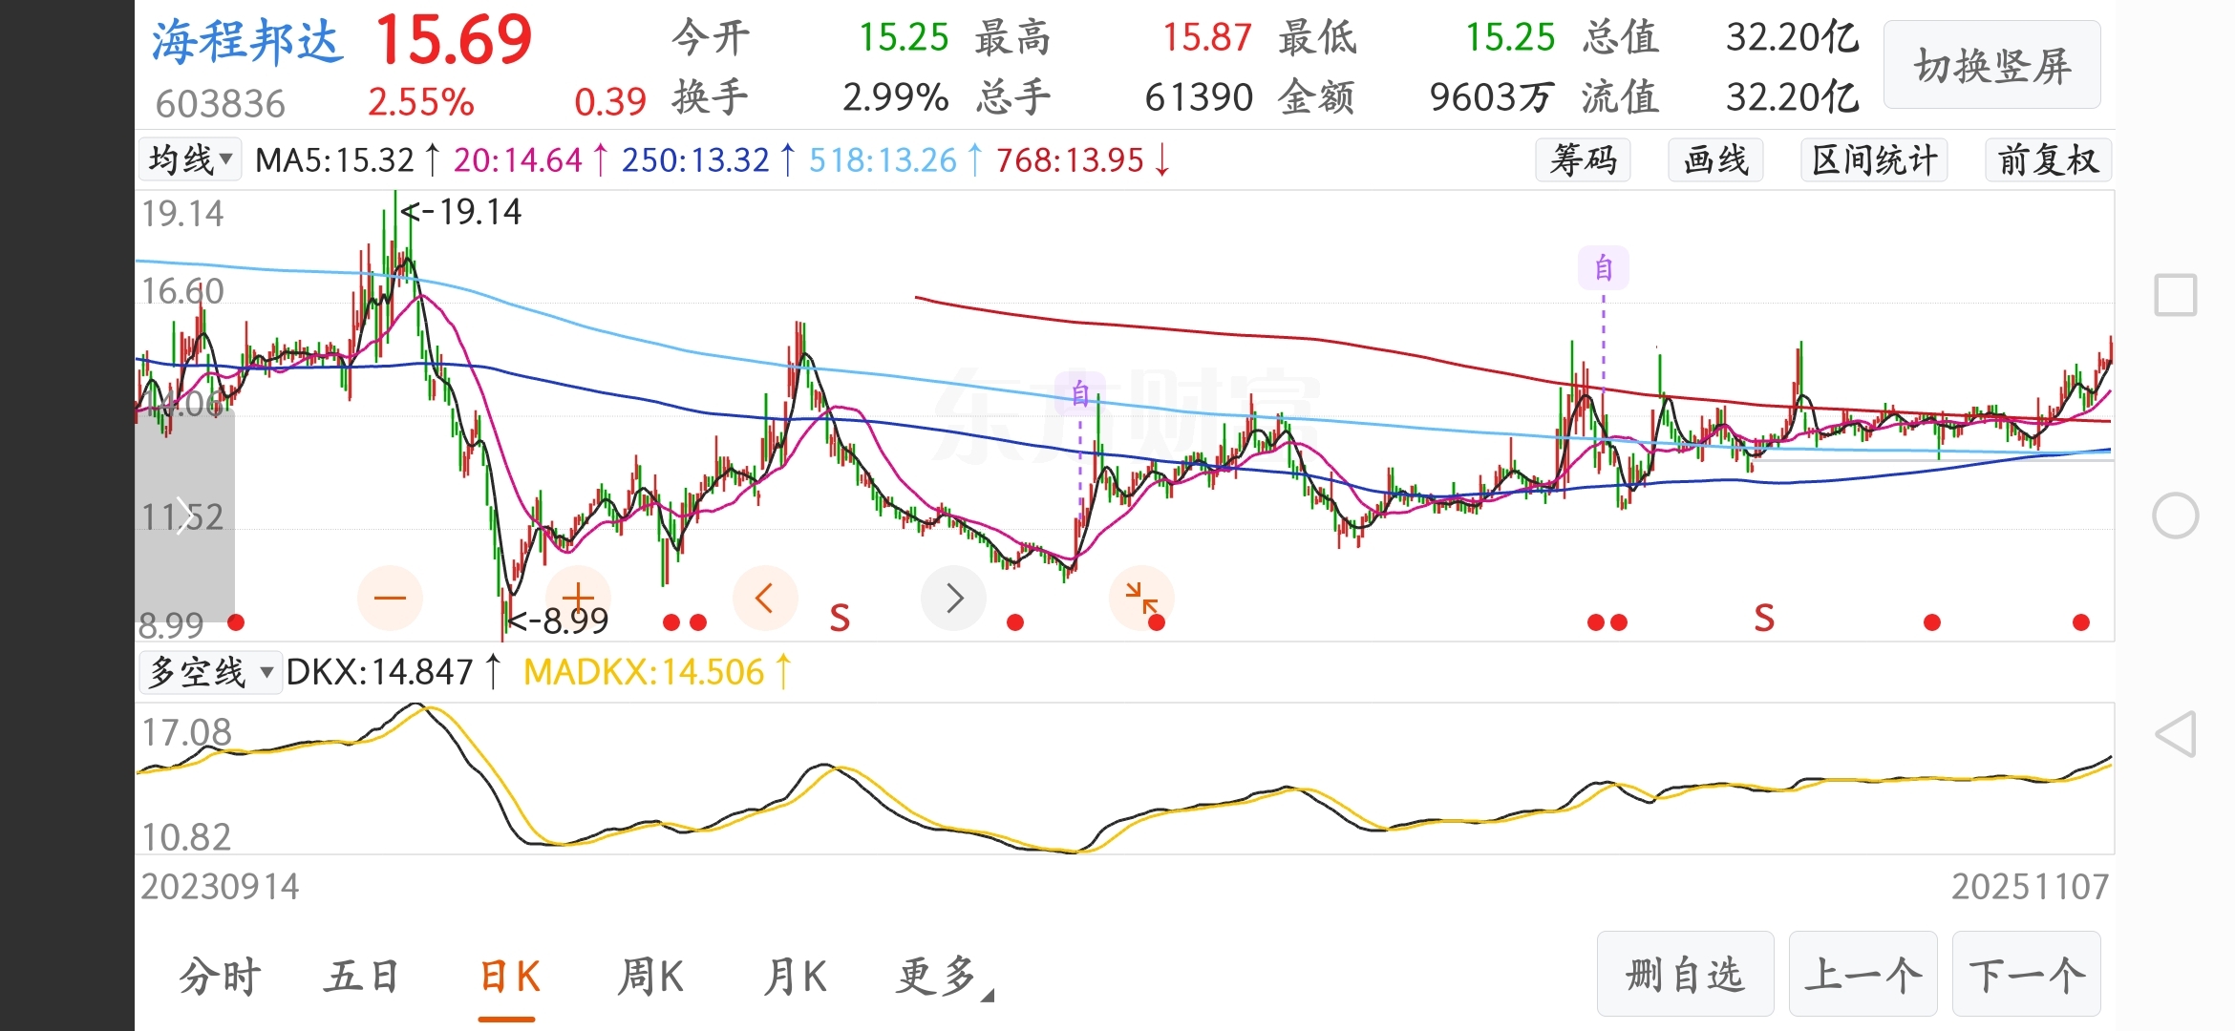Tap Android recent-apps square icon
Viewport: 2235px width, 1031px height.
click(2175, 295)
